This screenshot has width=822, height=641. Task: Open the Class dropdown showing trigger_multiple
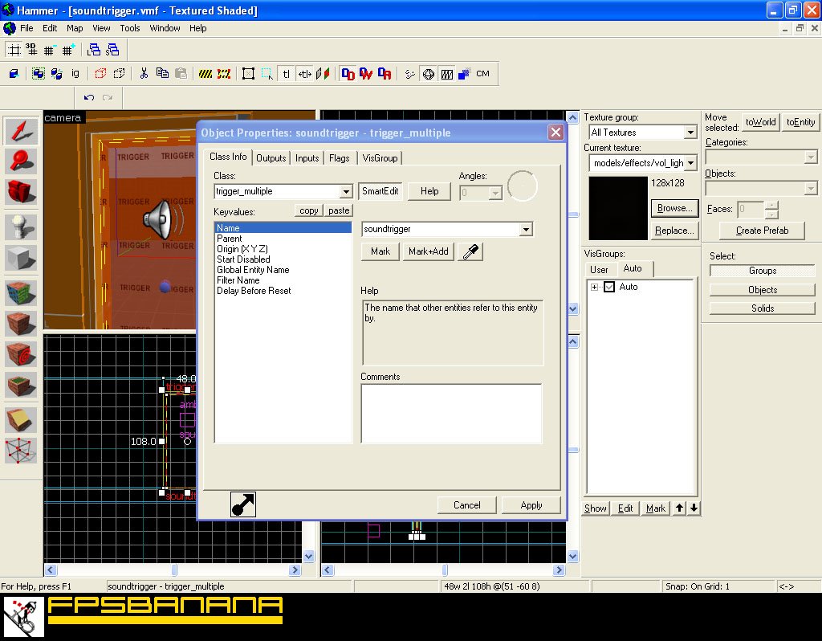click(x=346, y=192)
